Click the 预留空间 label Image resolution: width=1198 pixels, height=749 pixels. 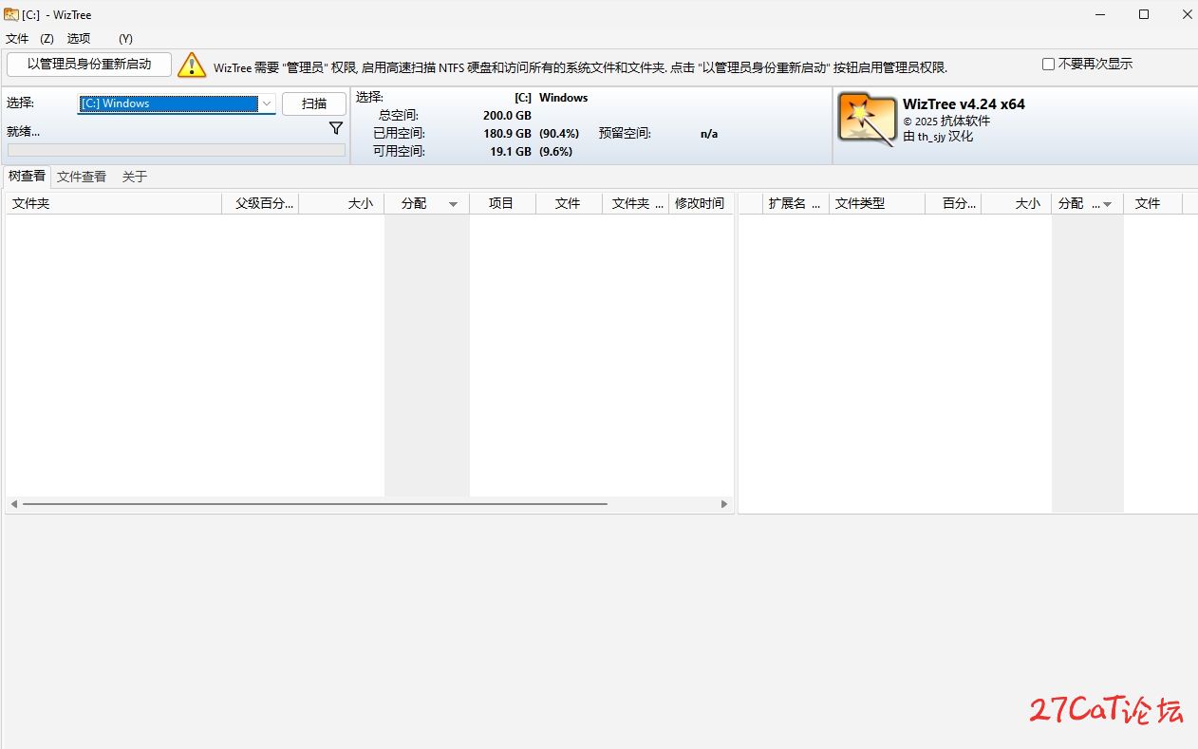coord(625,133)
